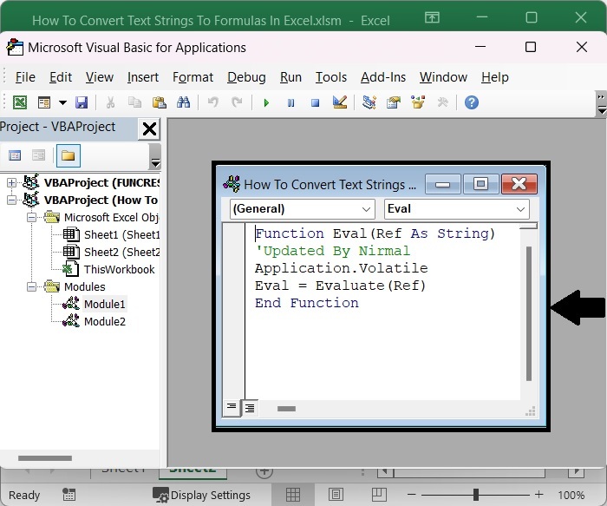This screenshot has height=506, width=607.
Task: Click the Excel zoom in plus button
Action: (x=538, y=495)
